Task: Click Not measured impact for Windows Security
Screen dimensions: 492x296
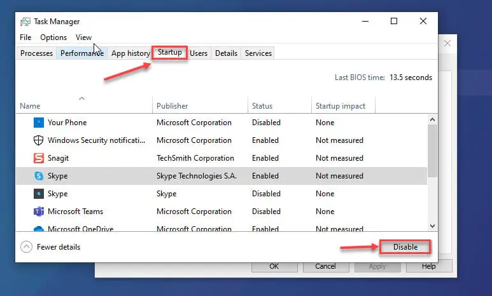Action: pos(339,140)
